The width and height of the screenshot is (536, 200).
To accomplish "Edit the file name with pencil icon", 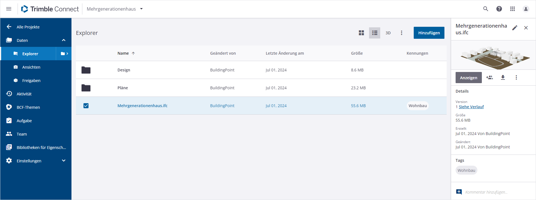I will [x=515, y=28].
